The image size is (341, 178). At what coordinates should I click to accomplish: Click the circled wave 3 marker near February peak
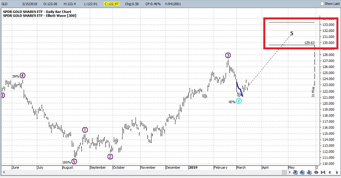pyautogui.click(x=228, y=55)
